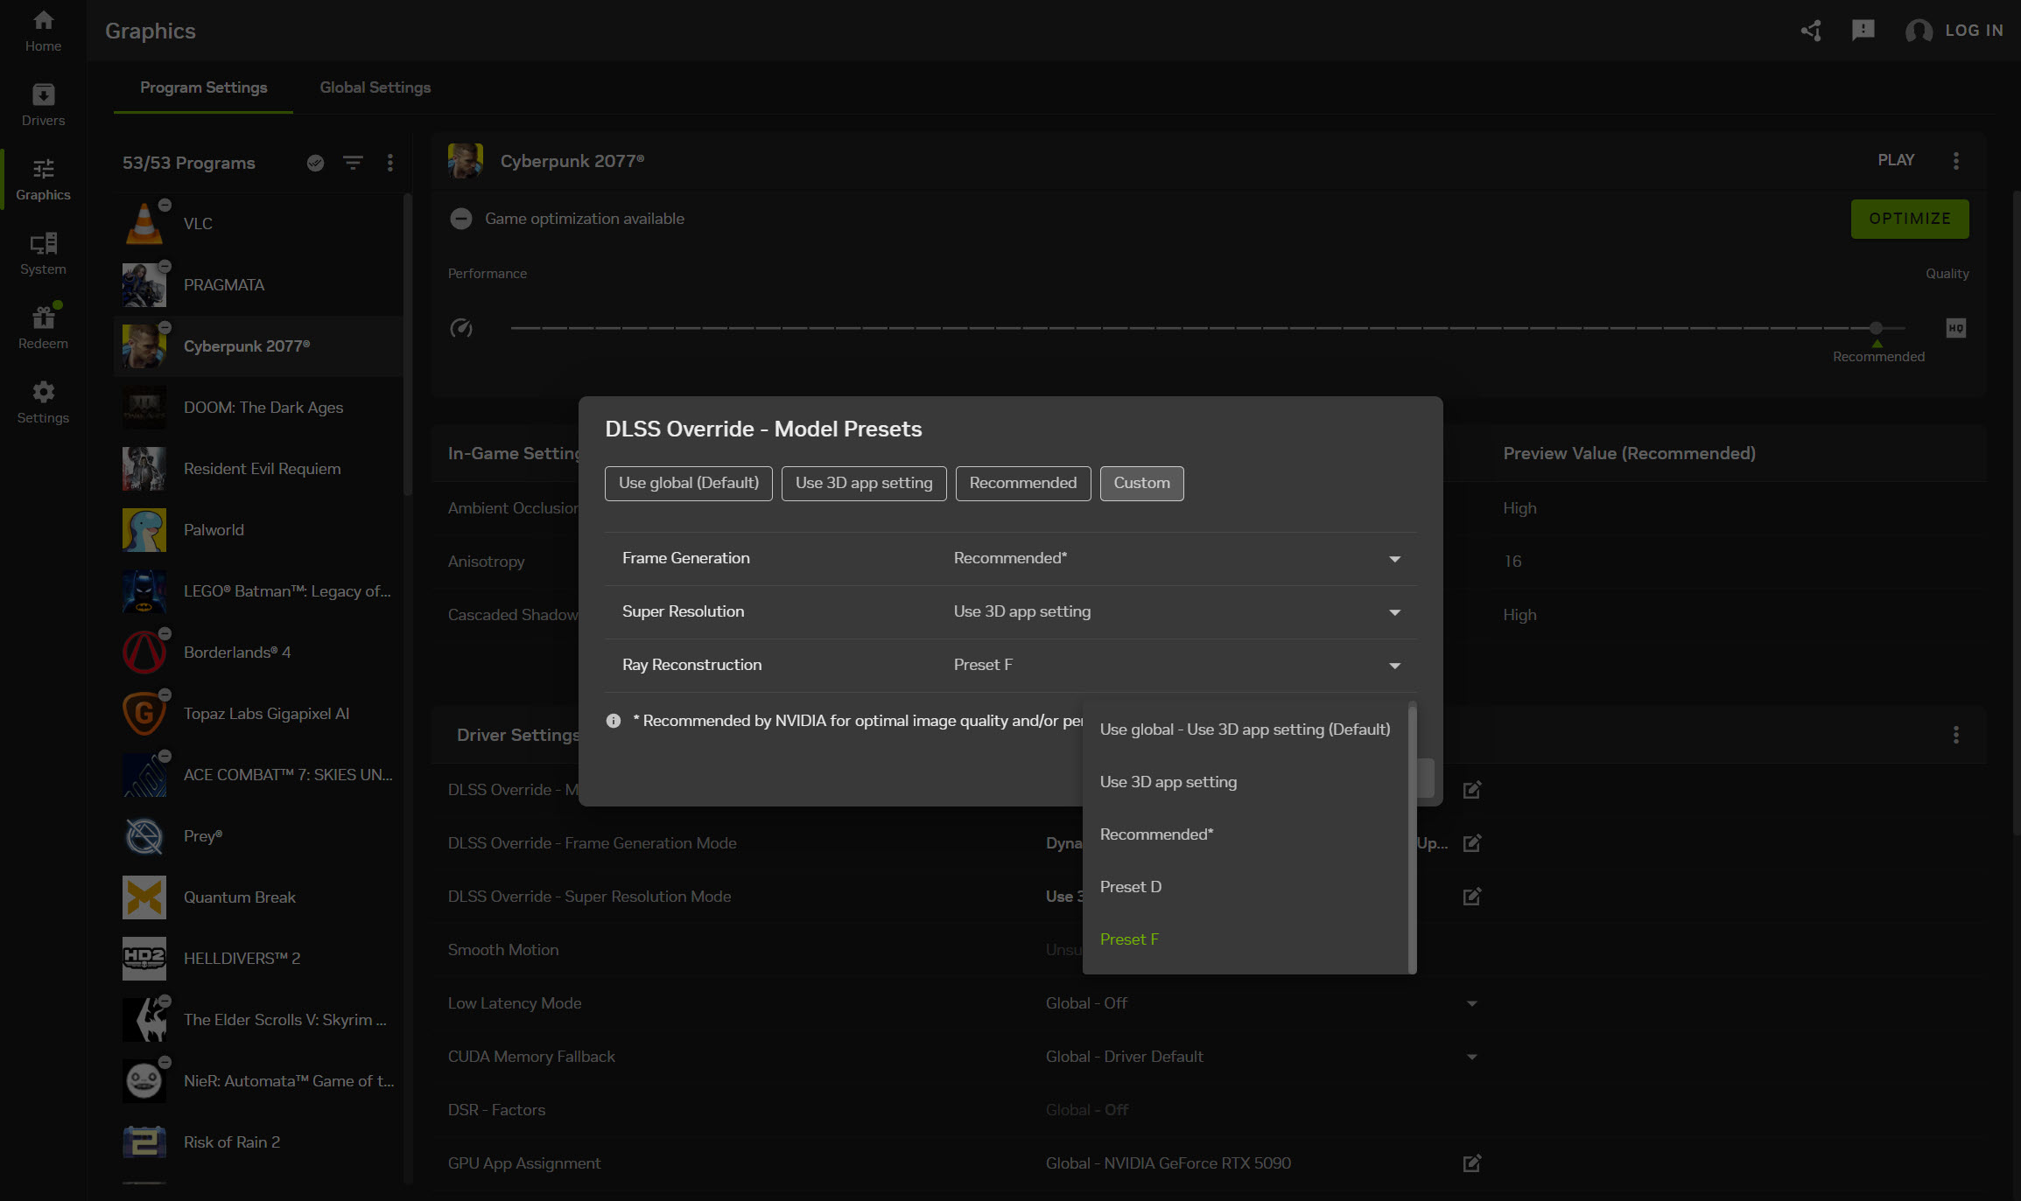Image resolution: width=2021 pixels, height=1201 pixels.
Task: Select Resident Evil Requiem program
Action: 258,469
